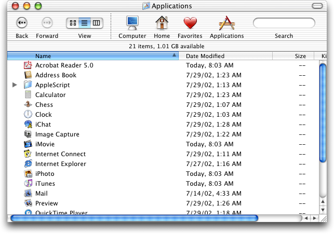The width and height of the screenshot is (334, 234).
Task: Expand the AppleScript folder disclosure triangle
Action: pyautogui.click(x=15, y=85)
